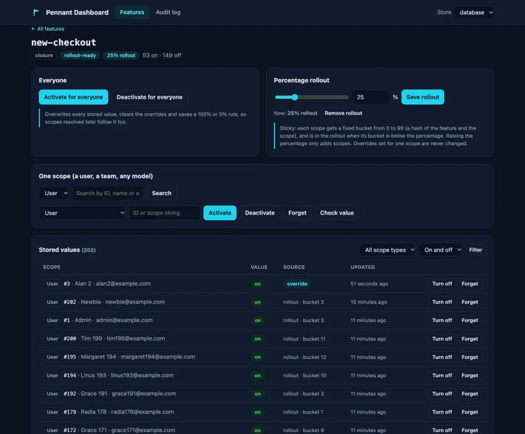The height and width of the screenshot is (434, 525).
Task: Click the SCOPE column header
Action: point(51,267)
